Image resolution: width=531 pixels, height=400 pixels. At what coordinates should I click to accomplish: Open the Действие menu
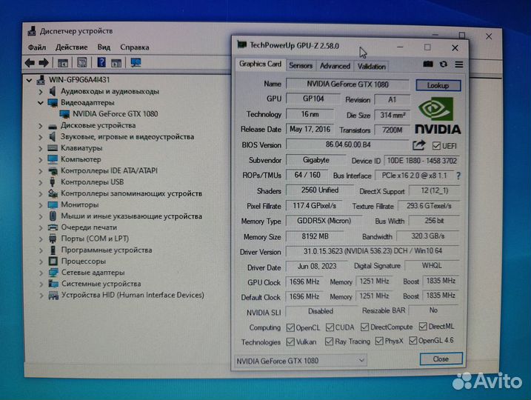pos(71,47)
